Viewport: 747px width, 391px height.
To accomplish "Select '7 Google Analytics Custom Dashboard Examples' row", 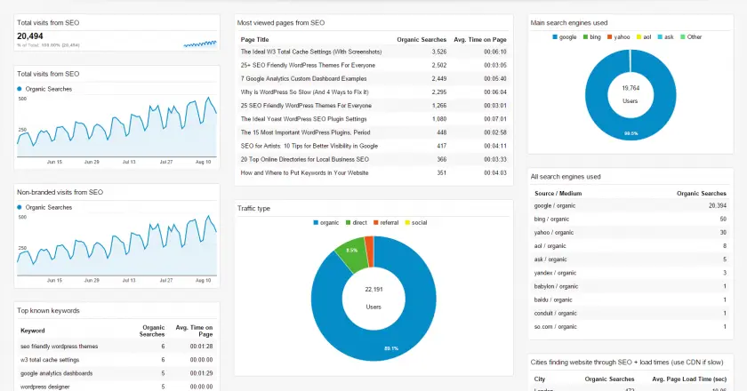I will [x=373, y=78].
